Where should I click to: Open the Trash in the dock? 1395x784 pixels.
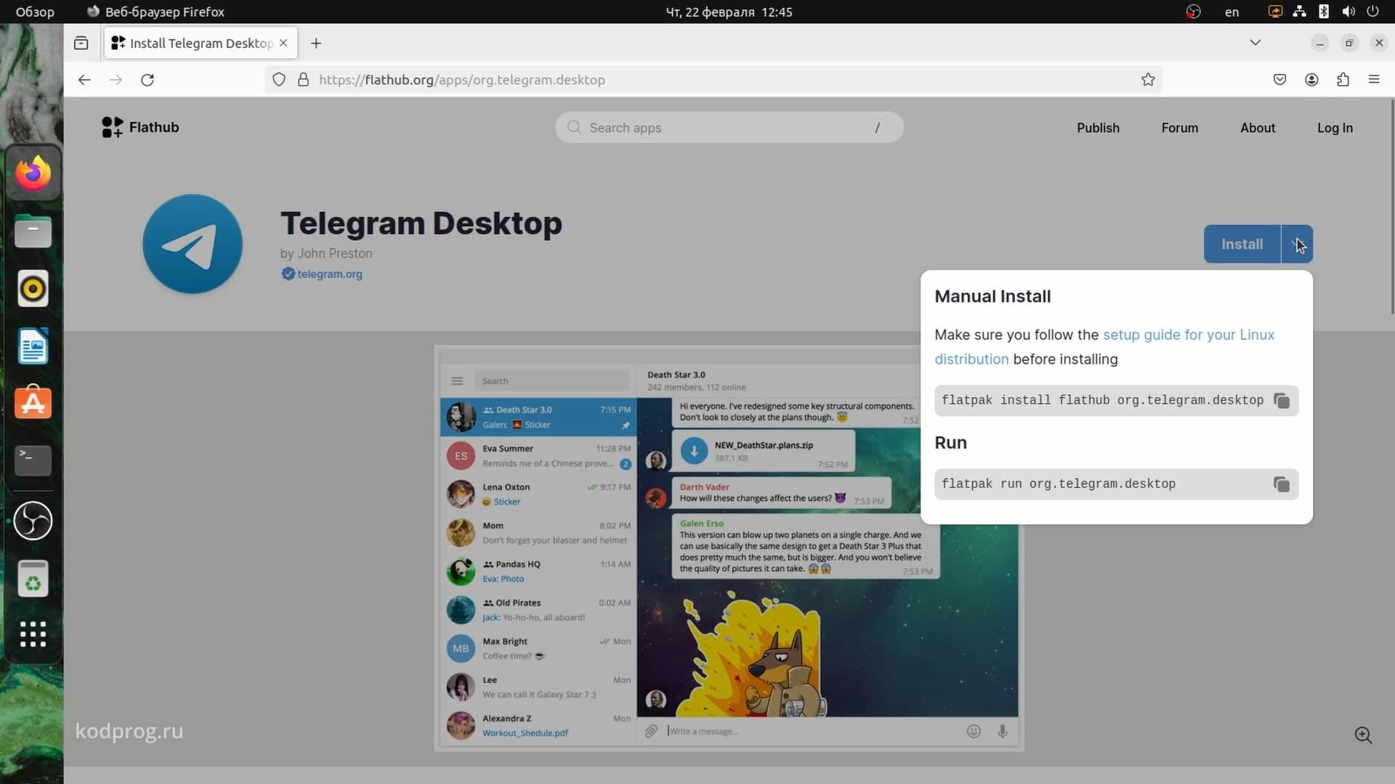coord(33,579)
